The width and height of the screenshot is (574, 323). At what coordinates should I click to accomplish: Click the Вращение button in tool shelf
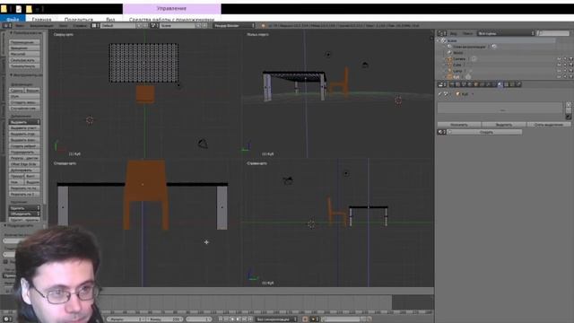24,48
